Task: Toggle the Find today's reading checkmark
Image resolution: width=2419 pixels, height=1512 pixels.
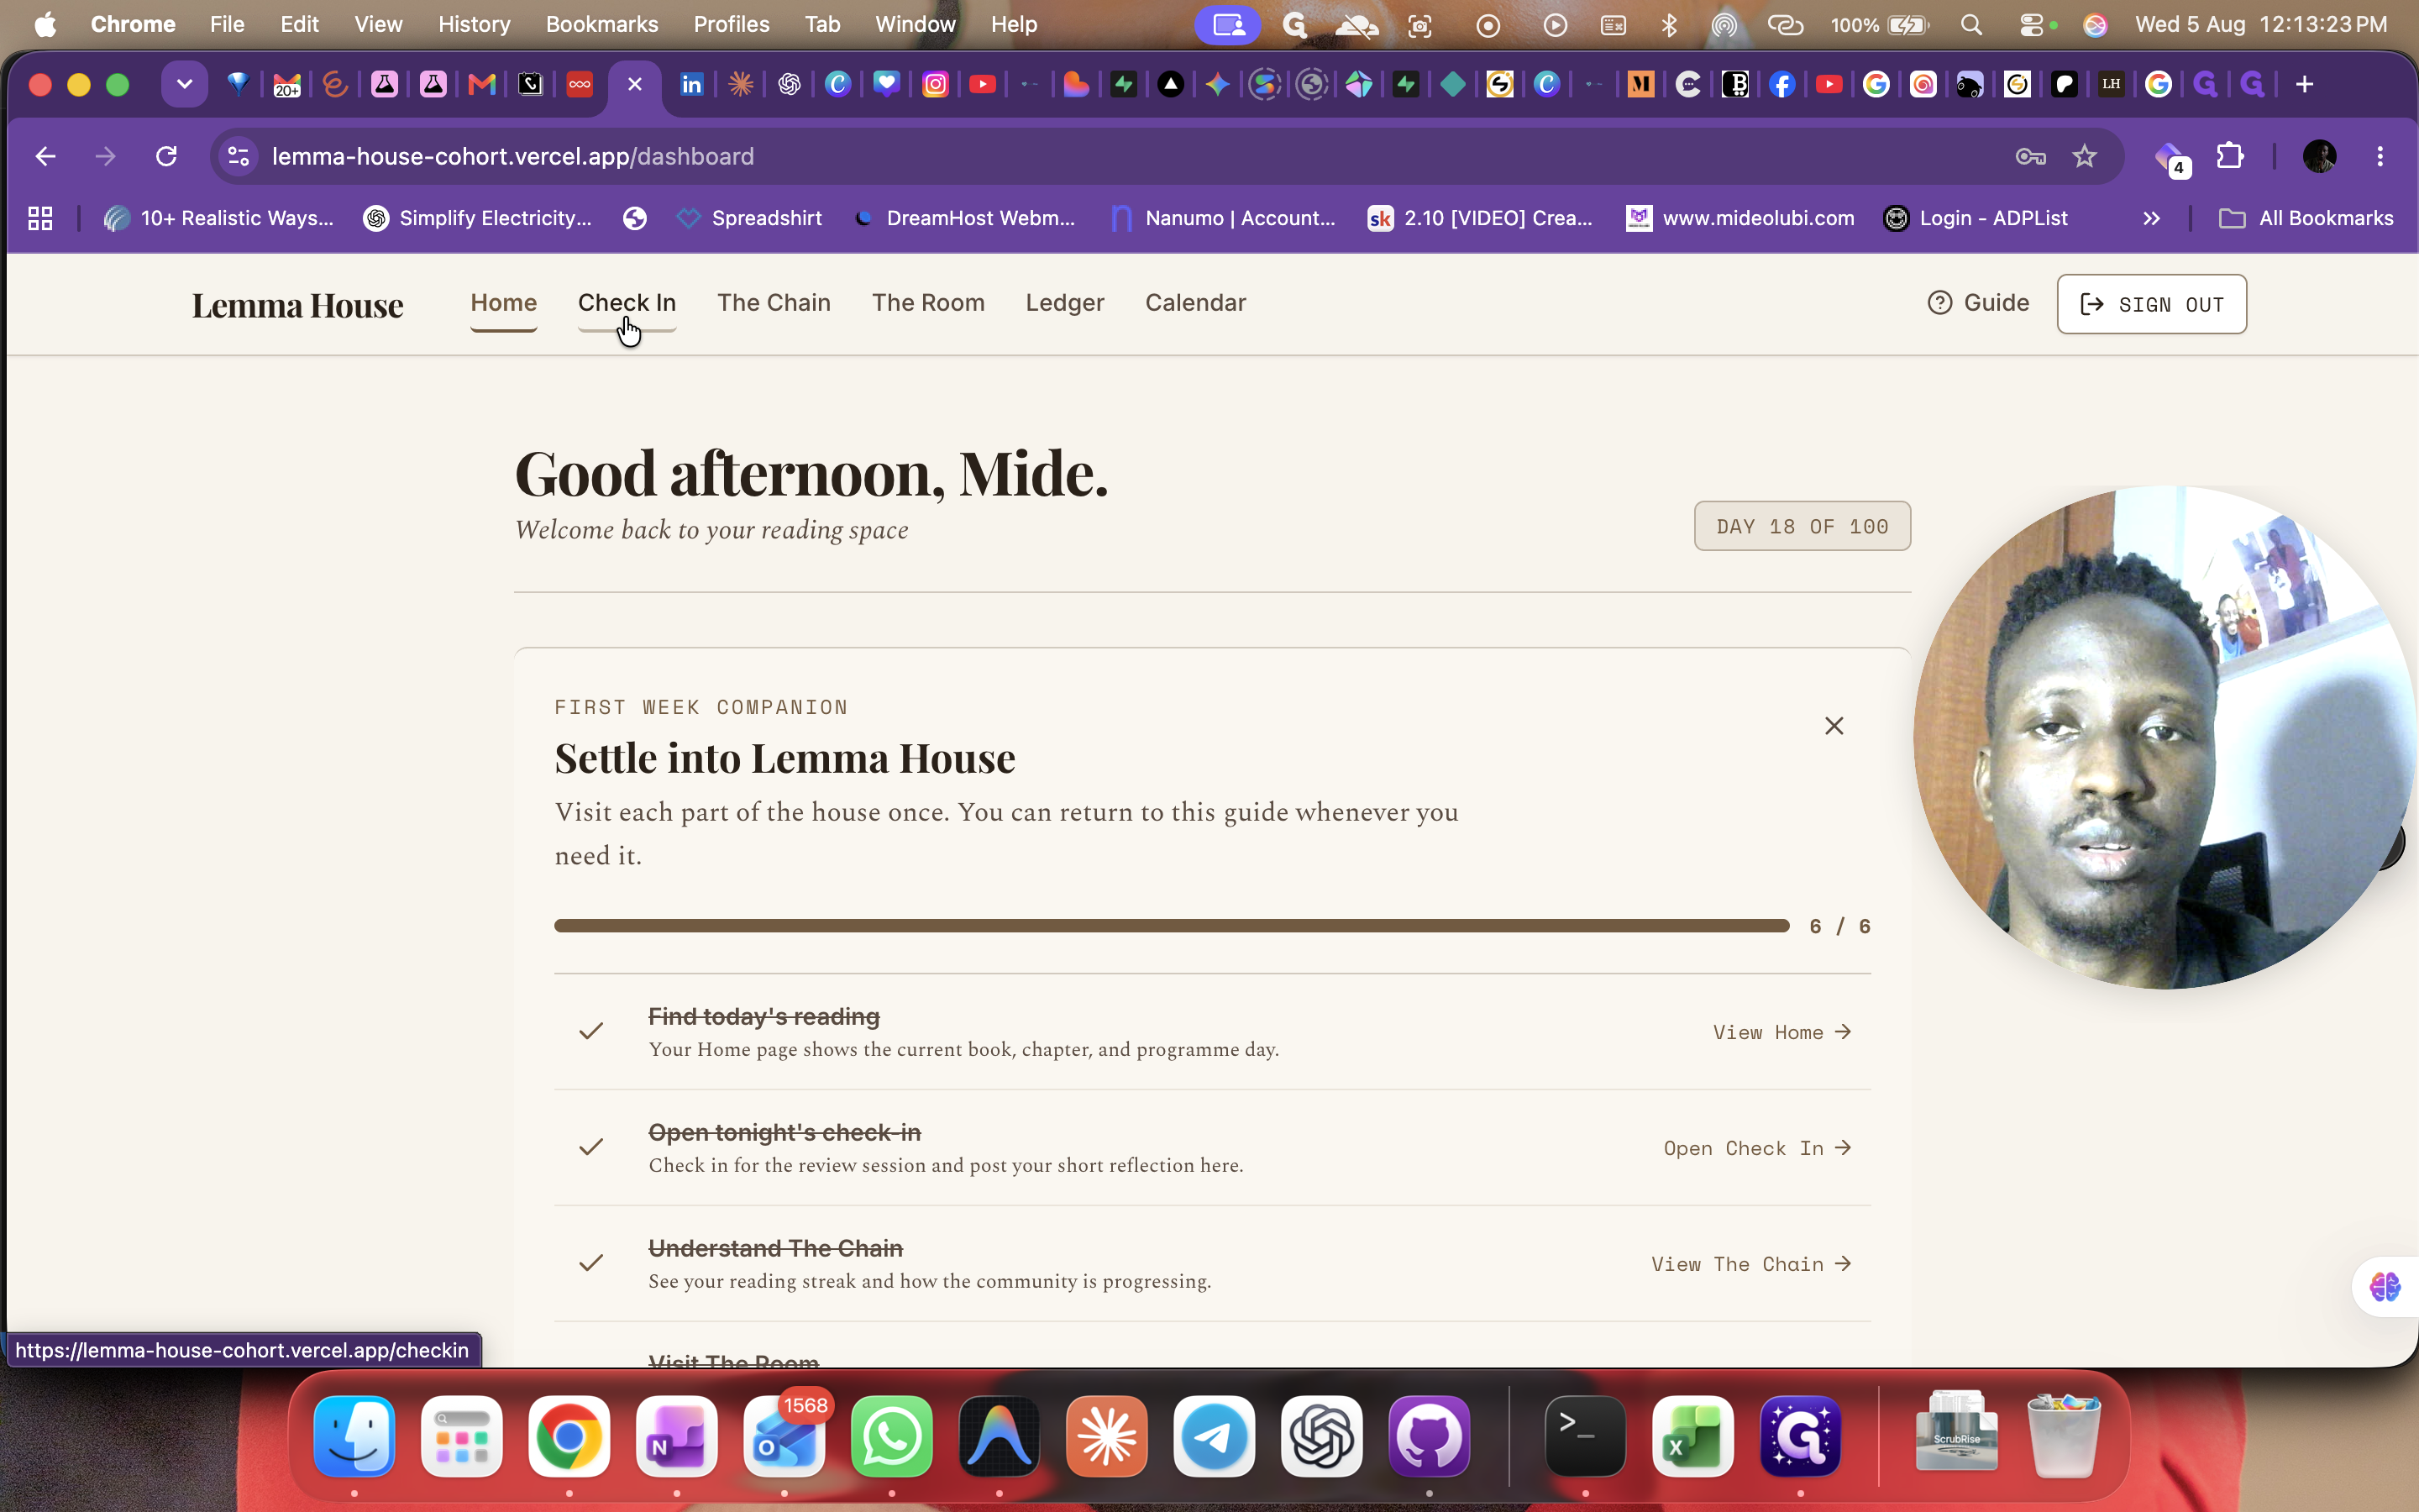Action: click(590, 1031)
